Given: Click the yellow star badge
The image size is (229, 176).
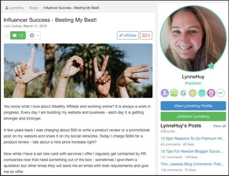Looking at the screenshot, I should [x=193, y=93].
